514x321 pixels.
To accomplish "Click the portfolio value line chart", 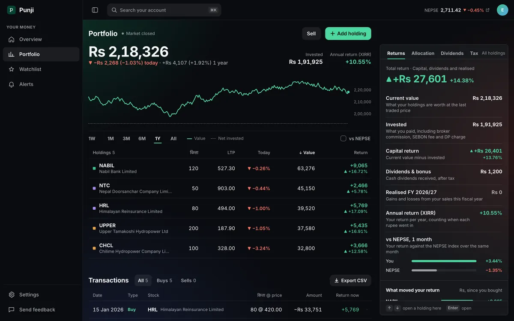I will (x=218, y=99).
